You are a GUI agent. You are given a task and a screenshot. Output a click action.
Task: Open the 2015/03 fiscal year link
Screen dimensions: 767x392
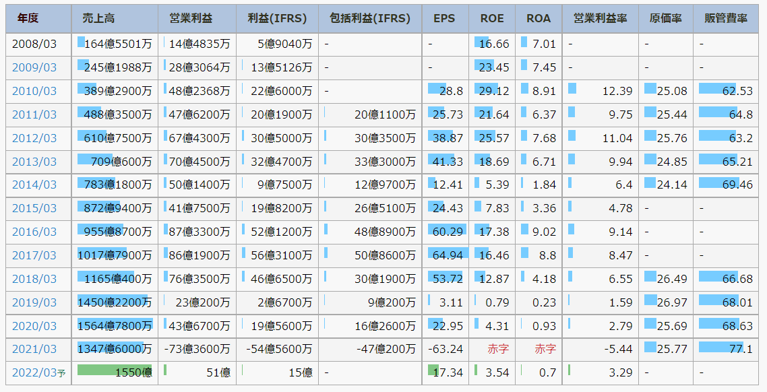[34, 208]
